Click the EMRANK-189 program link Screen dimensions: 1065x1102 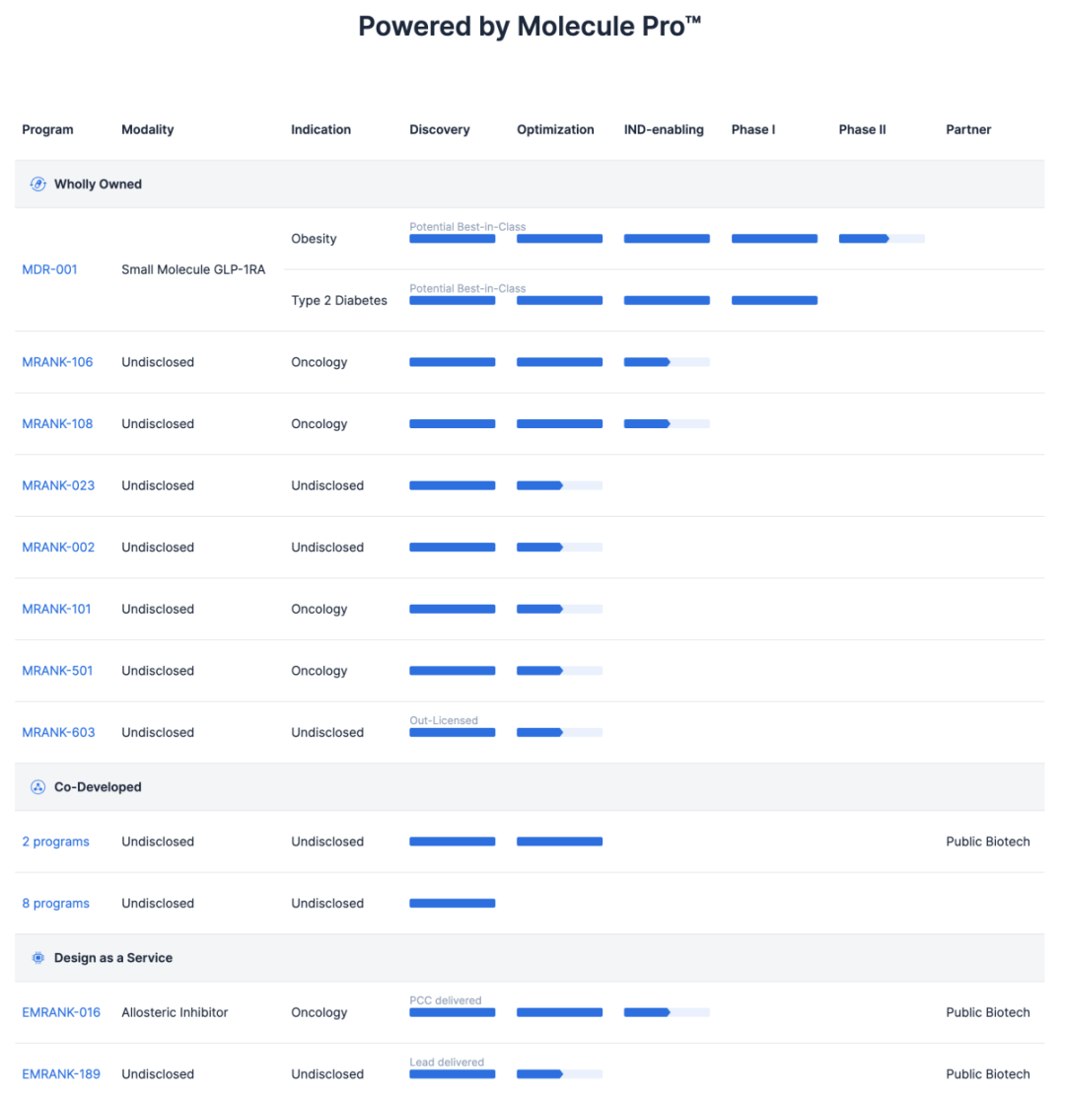coord(61,1073)
